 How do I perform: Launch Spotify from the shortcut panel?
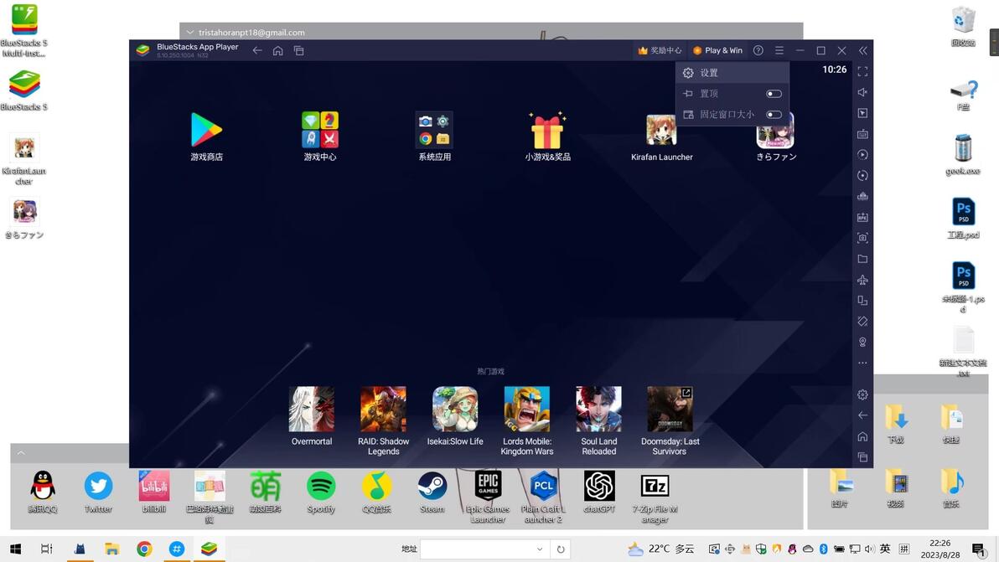321,492
